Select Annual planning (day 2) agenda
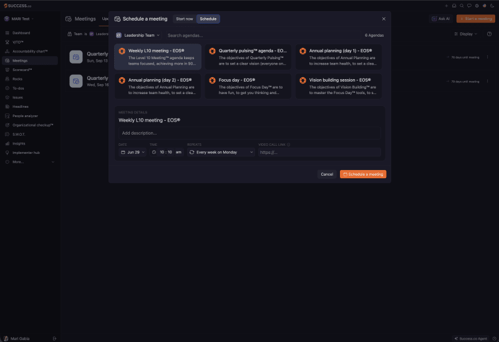 click(x=158, y=86)
